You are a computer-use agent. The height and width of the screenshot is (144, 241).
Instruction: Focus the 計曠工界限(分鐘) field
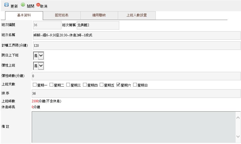pos(137,46)
